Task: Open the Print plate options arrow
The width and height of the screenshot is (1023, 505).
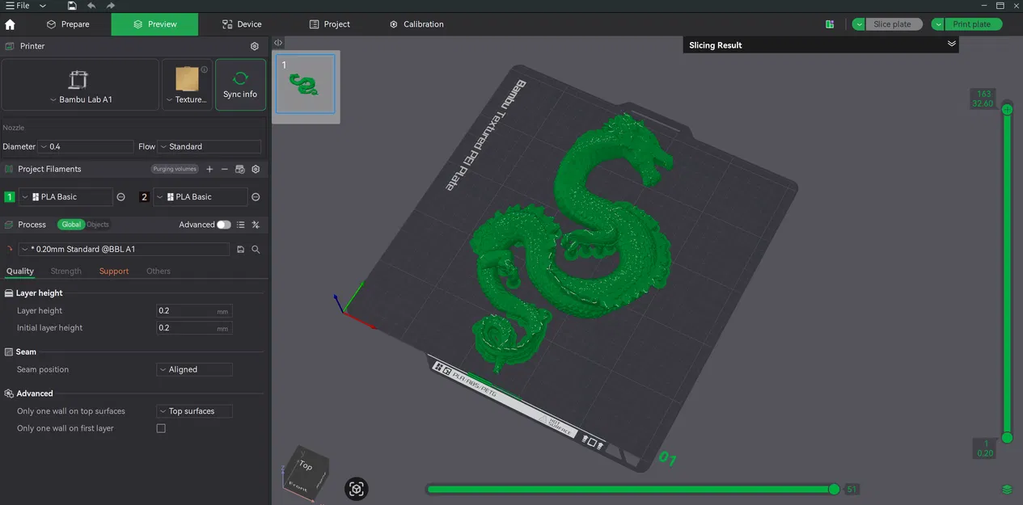Action: point(938,24)
